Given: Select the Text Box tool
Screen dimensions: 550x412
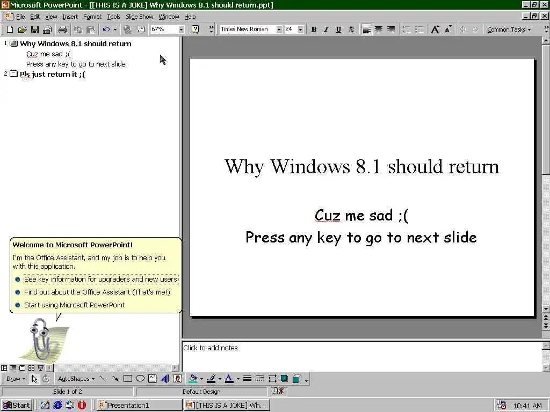Looking at the screenshot, I should [152, 379].
